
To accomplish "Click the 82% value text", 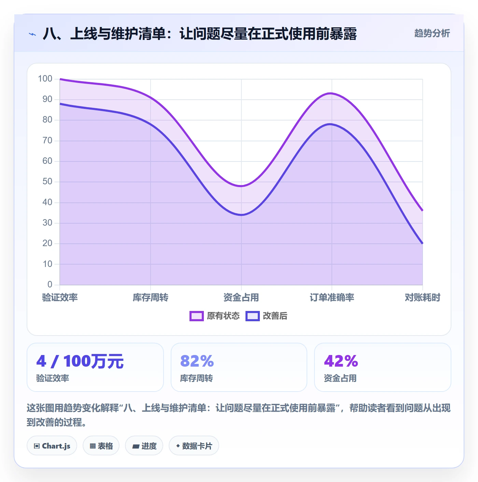I will tap(197, 361).
